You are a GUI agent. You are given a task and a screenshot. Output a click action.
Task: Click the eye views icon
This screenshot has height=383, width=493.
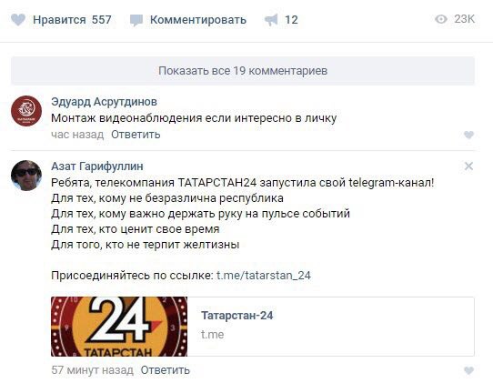coord(441,19)
